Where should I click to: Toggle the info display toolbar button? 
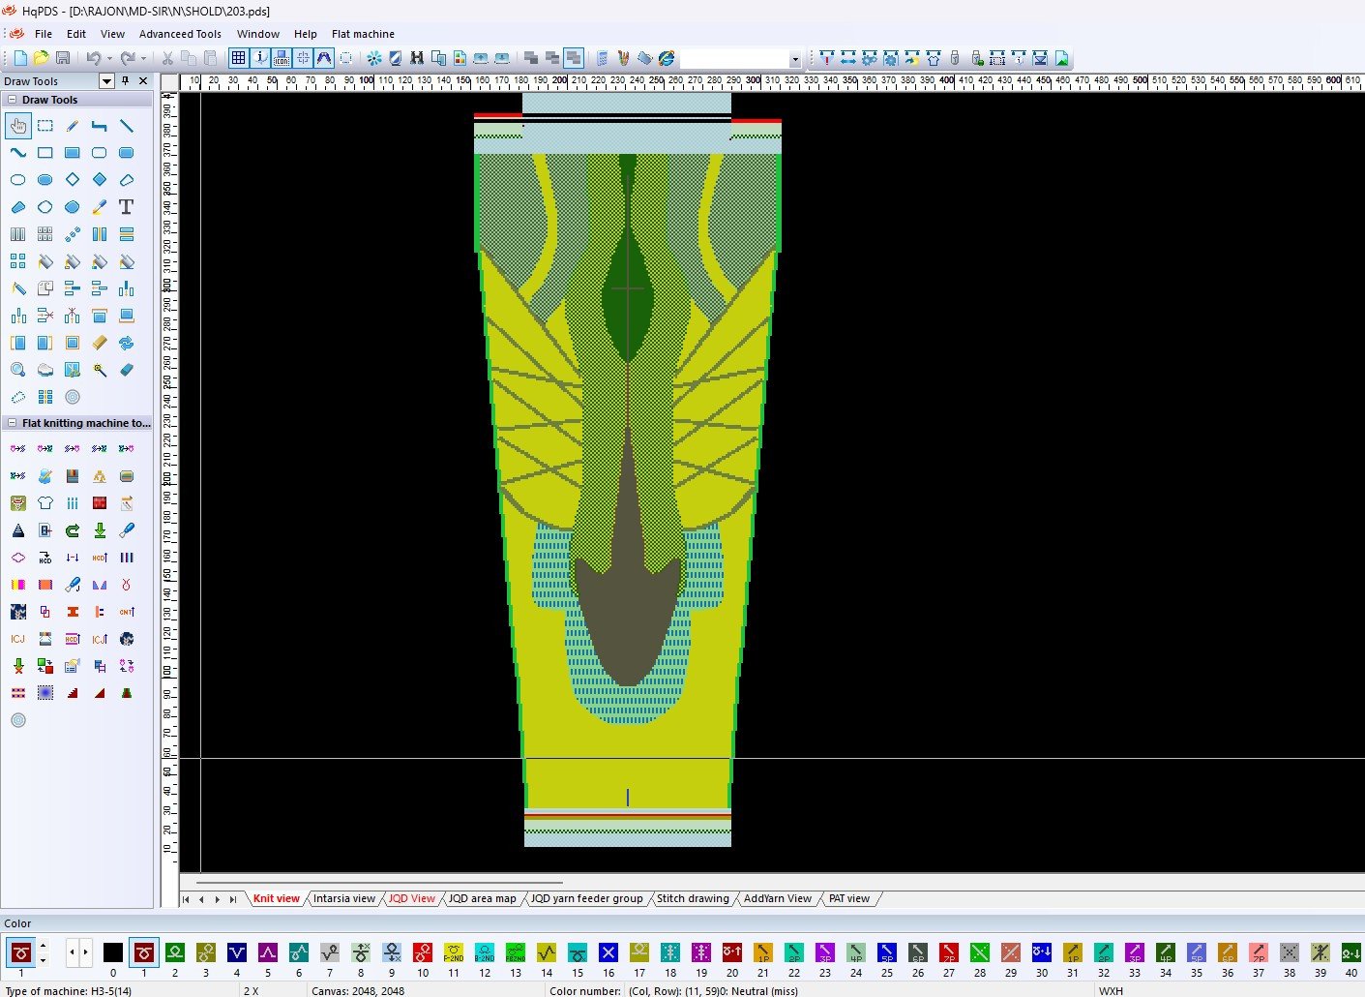[260, 59]
